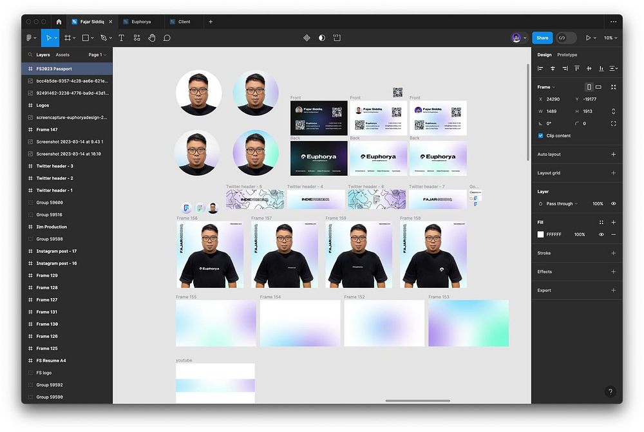The height and width of the screenshot is (432, 644).
Task: Set the frame to landscape orientation
Action: [x=598, y=87]
